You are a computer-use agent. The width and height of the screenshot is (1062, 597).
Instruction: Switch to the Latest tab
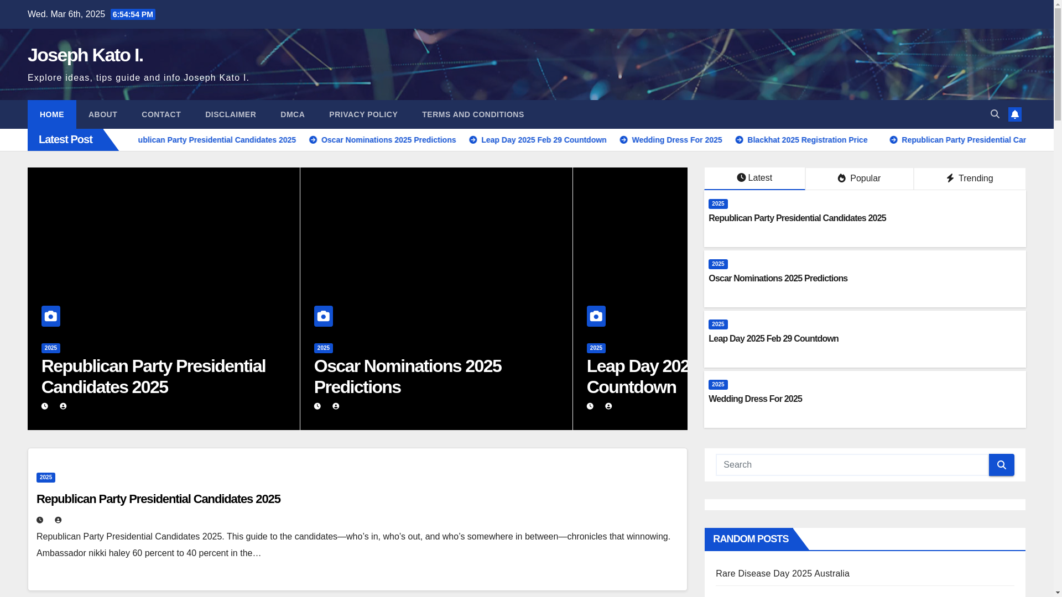click(754, 179)
